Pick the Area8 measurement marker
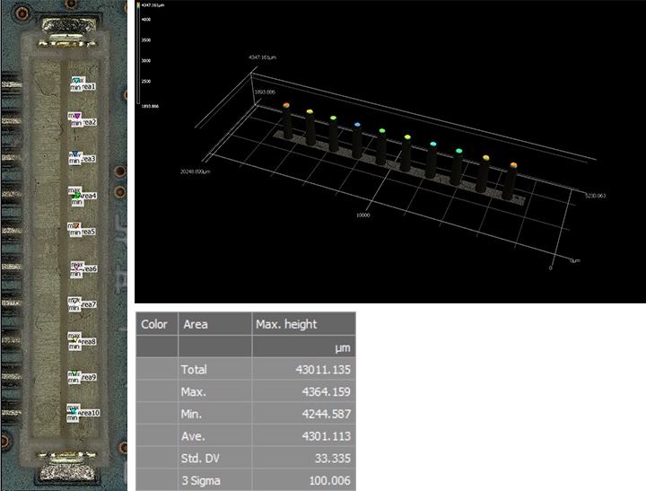646x491 pixels. click(78, 339)
